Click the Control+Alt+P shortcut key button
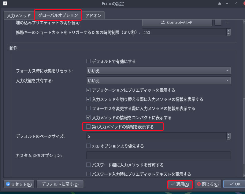Image resolution: width=245 pixels, height=194 pixels. tap(177, 23)
